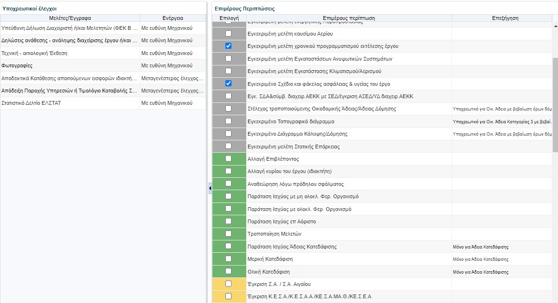Select Στατιστικό Δελτίο ΕΛΣΤΑΤ row
Screen dimensions: 558x303
[70, 103]
